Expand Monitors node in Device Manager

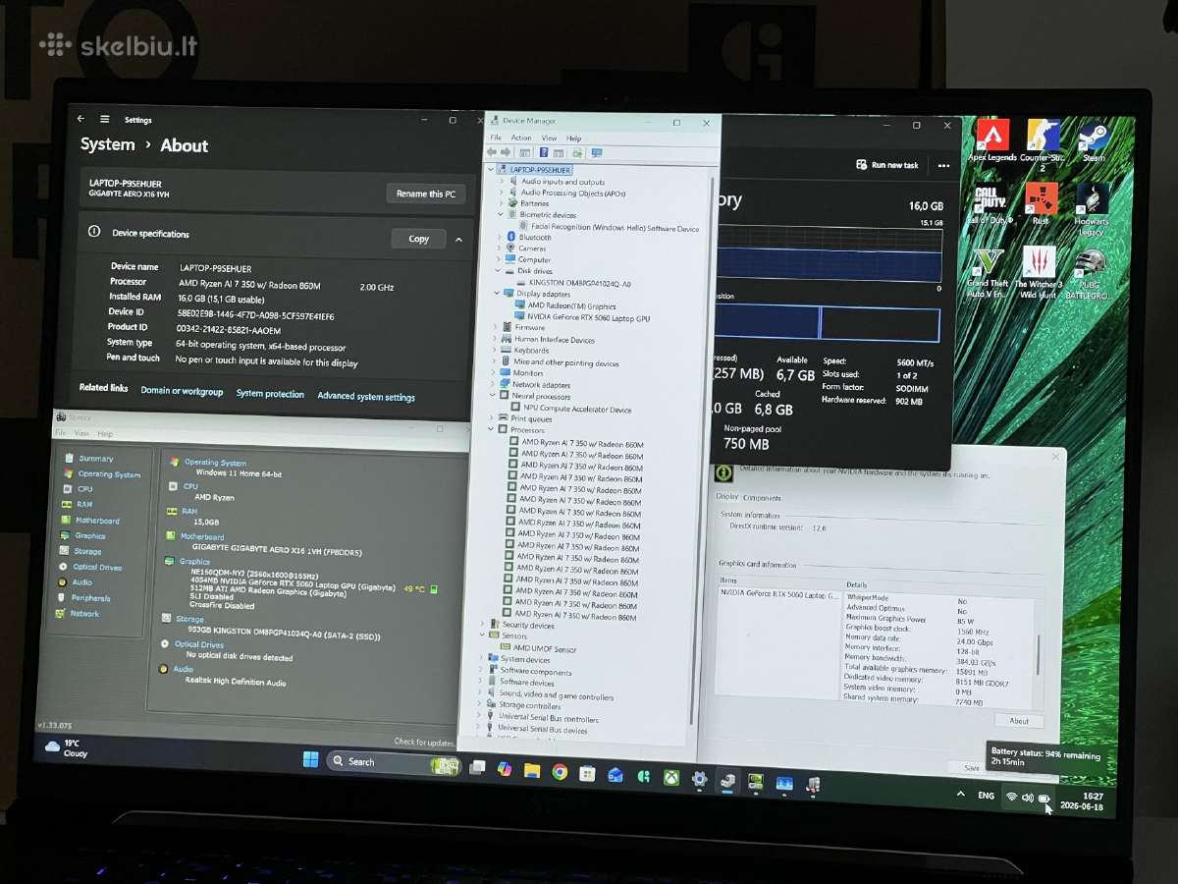point(495,373)
